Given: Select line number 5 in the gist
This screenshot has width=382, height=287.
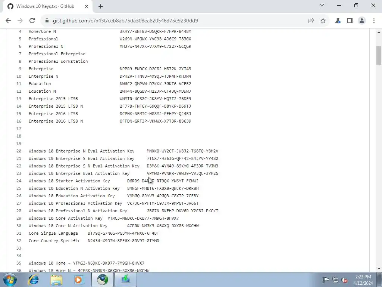Looking at the screenshot, I should tap(20, 39).
